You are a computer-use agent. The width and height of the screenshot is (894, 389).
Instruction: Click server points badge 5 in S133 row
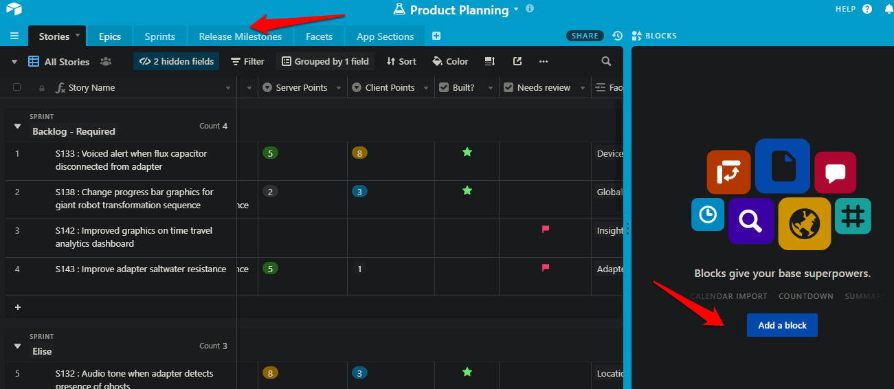click(x=271, y=153)
